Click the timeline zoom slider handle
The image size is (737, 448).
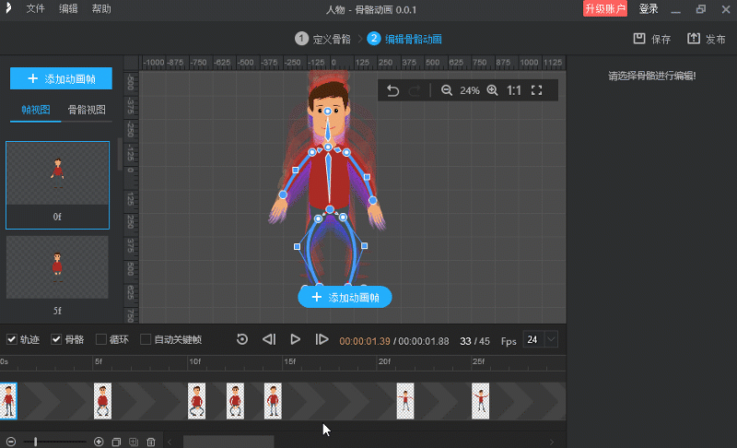[x=35, y=442]
